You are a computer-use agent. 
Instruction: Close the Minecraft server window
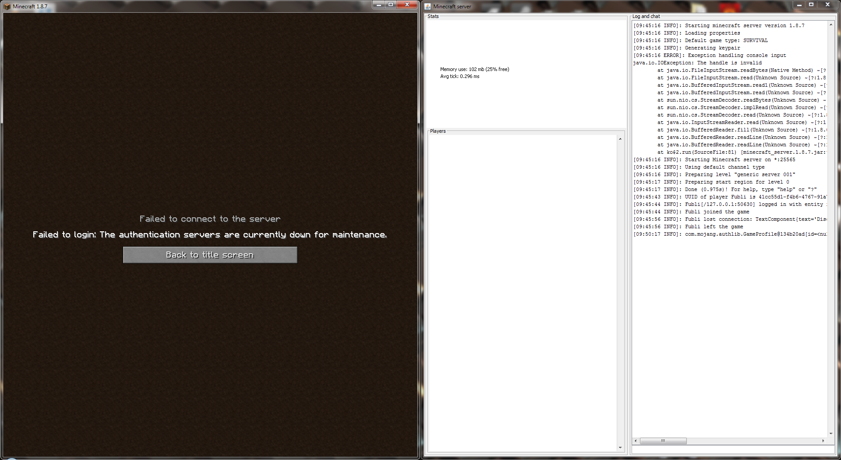[x=827, y=4]
